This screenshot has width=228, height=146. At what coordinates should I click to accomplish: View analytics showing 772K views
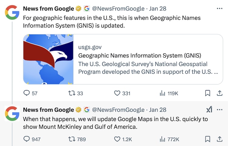(x=162, y=139)
